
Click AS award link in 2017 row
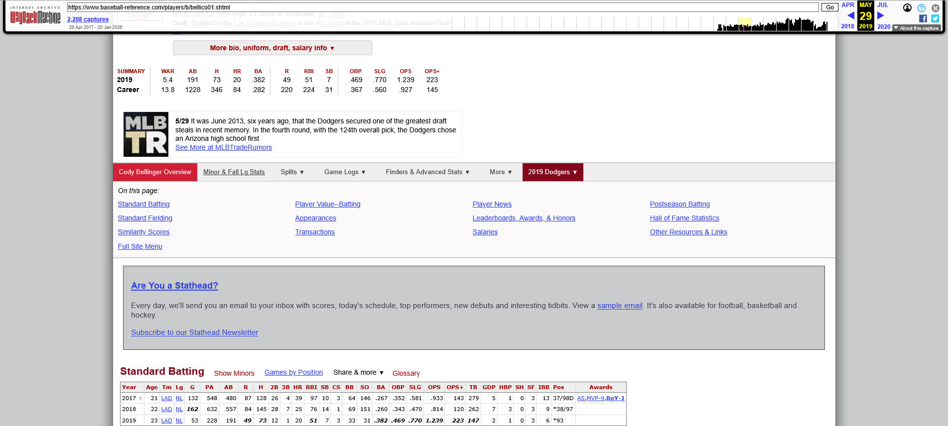pos(581,398)
